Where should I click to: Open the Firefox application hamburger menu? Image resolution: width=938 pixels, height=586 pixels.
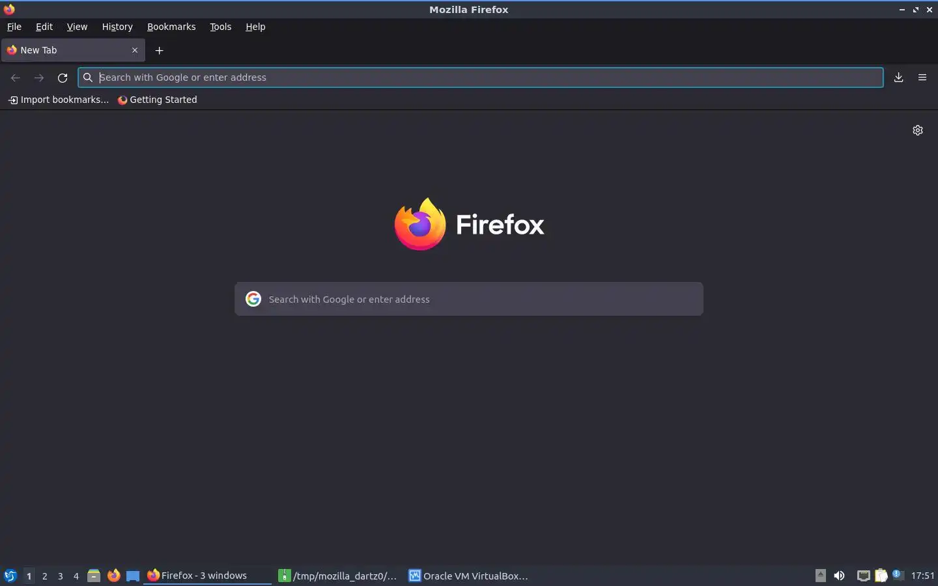click(x=922, y=77)
